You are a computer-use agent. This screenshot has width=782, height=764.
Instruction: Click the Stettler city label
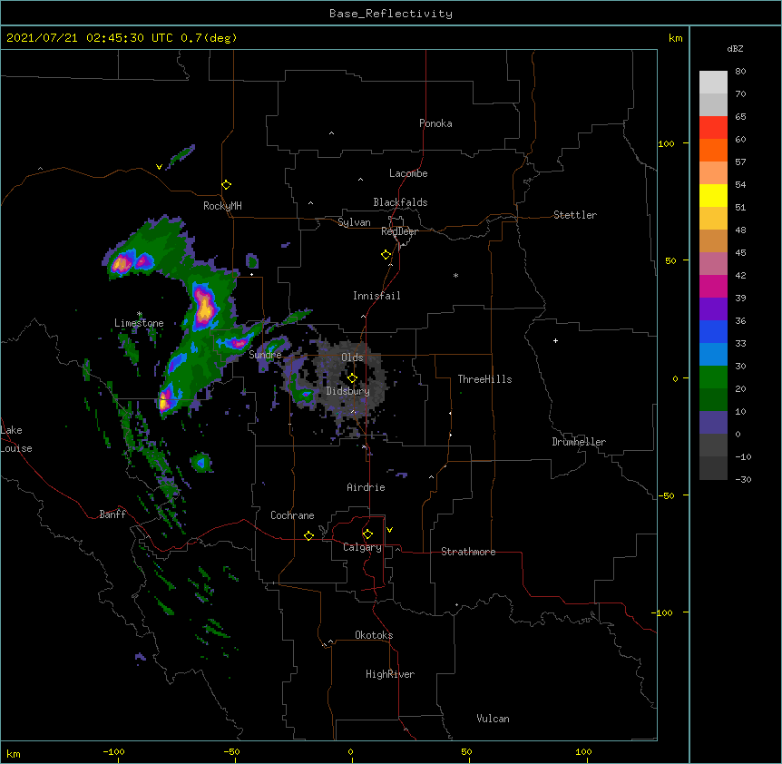click(x=575, y=215)
